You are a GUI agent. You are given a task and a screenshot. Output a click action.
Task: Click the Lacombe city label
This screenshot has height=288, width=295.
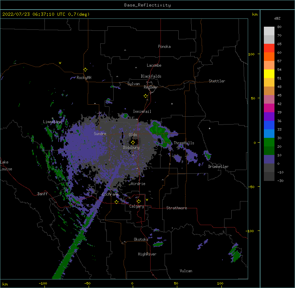point(154,65)
